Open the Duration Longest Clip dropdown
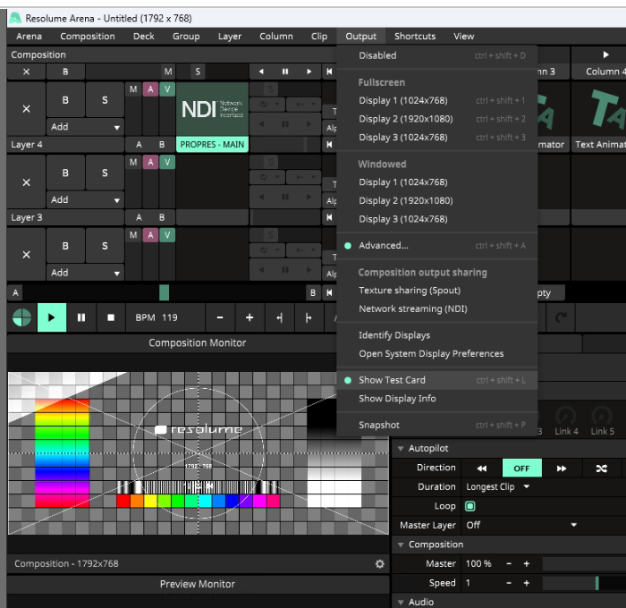Viewport: 626px width, 608px height. (498, 487)
